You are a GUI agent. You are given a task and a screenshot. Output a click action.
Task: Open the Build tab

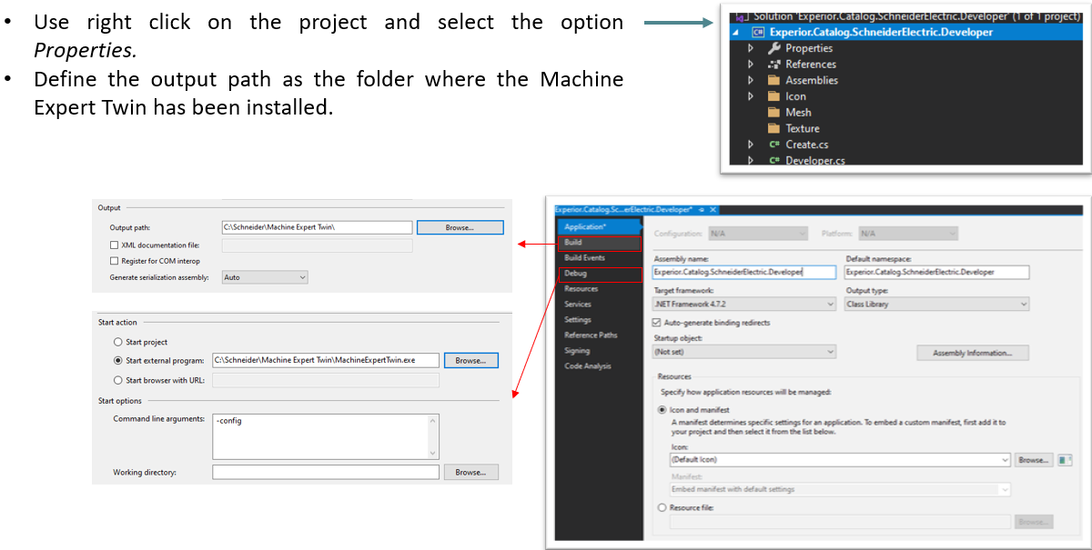[x=599, y=243]
